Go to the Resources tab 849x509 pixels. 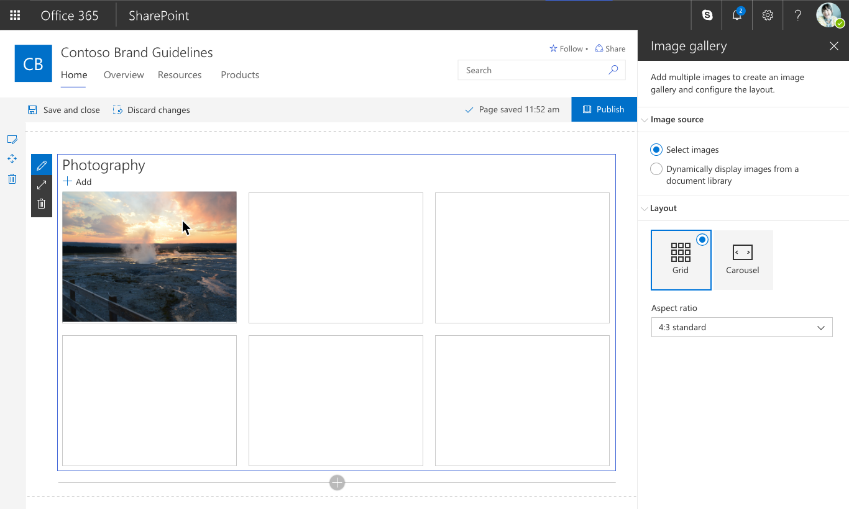click(180, 75)
